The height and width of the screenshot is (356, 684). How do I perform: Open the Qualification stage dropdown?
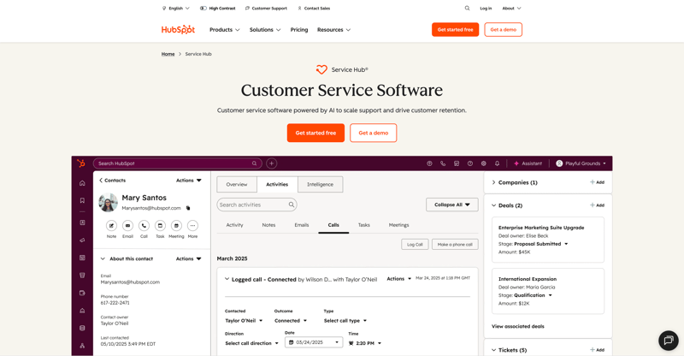coord(533,295)
